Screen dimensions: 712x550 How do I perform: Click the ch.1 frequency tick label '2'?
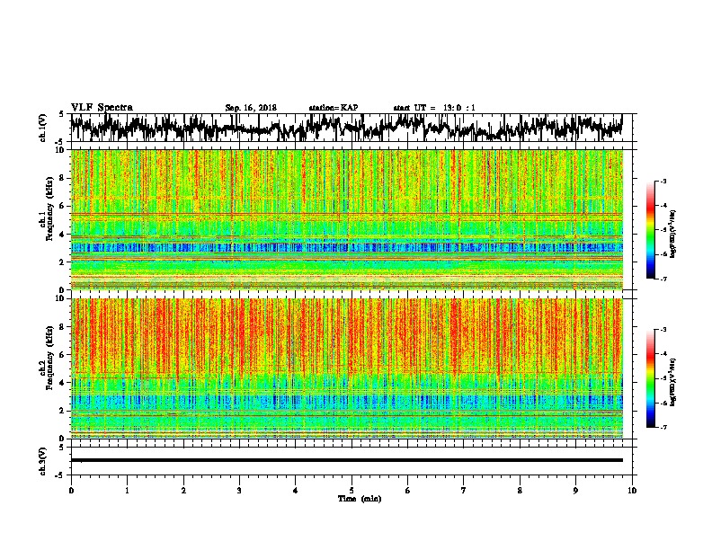[63, 262]
